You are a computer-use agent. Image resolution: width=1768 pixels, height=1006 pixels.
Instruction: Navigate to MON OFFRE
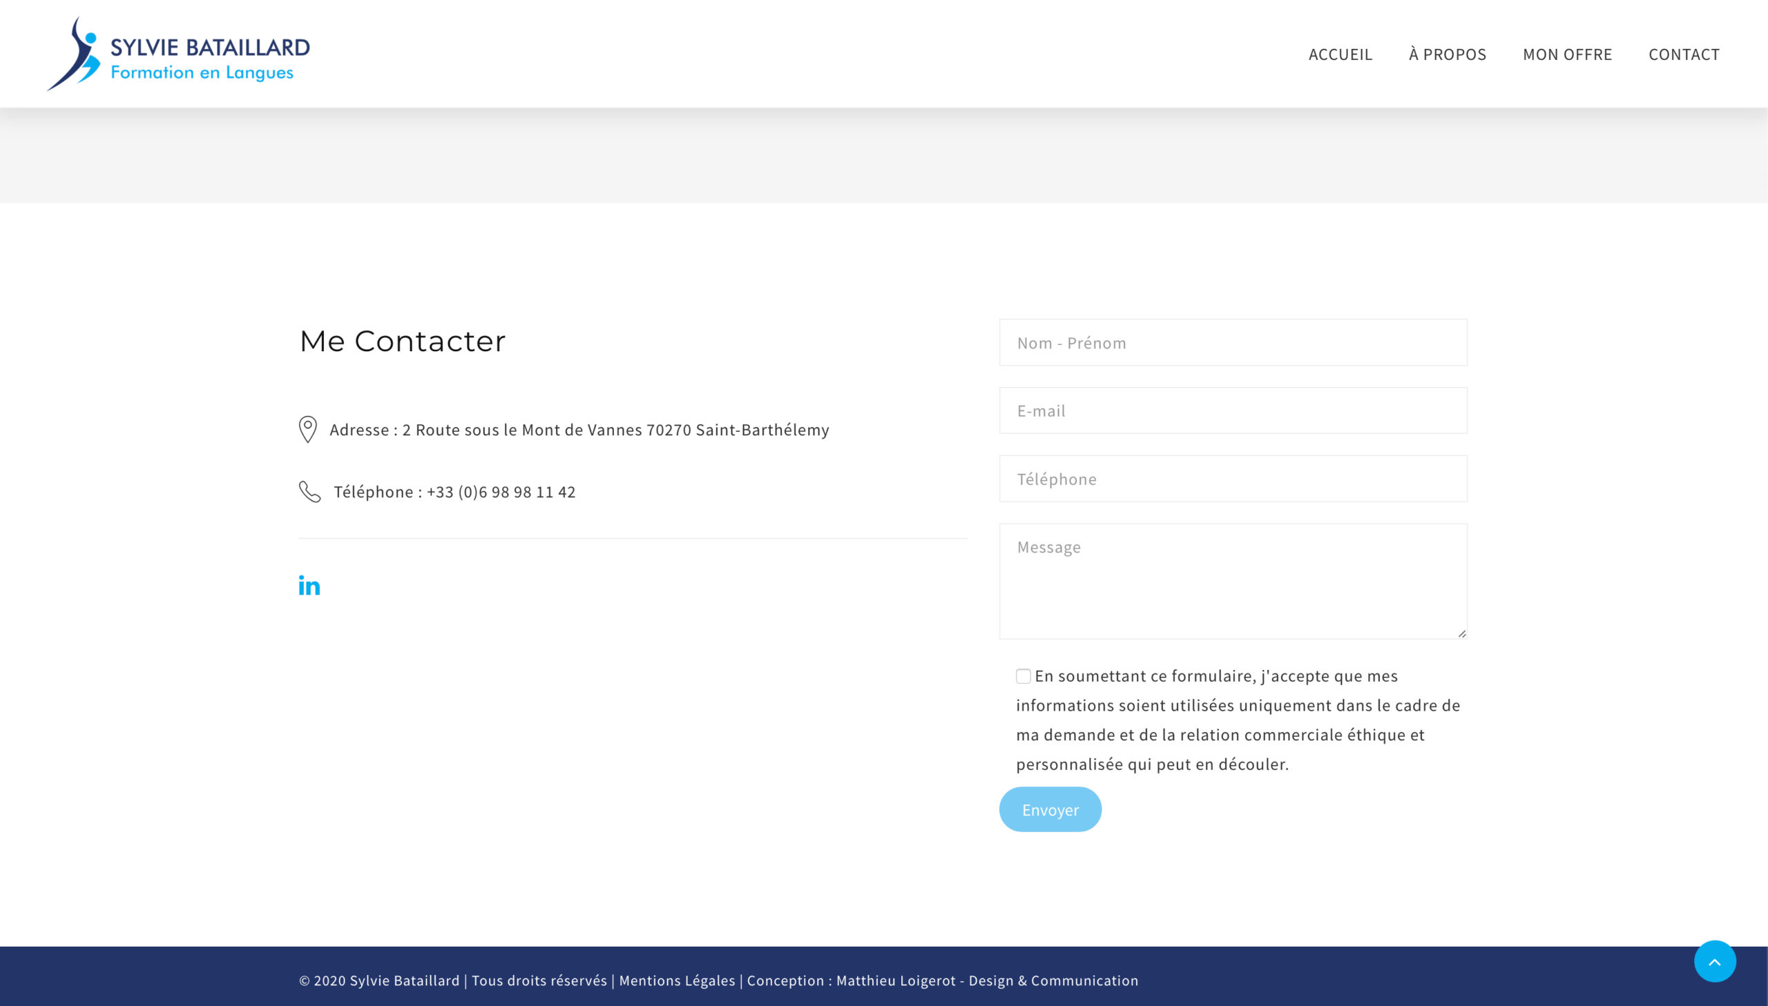coord(1566,55)
